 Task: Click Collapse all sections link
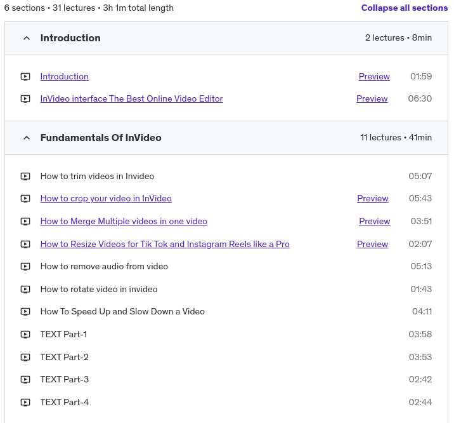(x=404, y=8)
